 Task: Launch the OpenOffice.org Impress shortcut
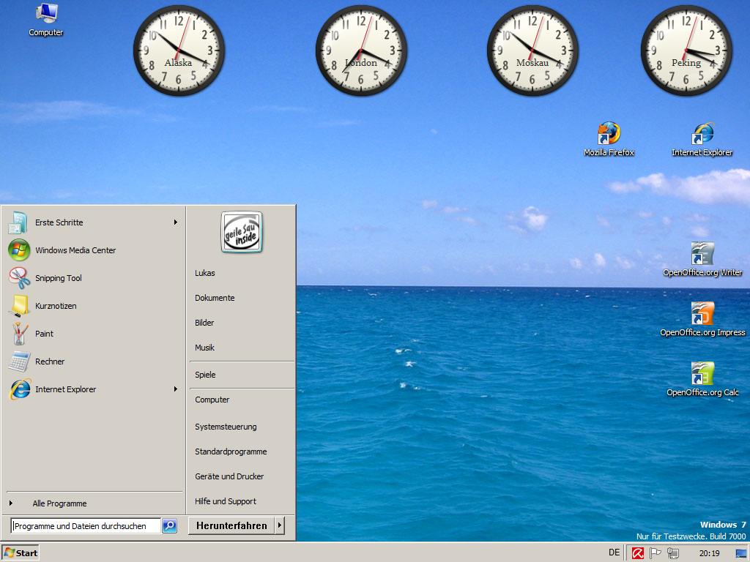pyautogui.click(x=702, y=315)
